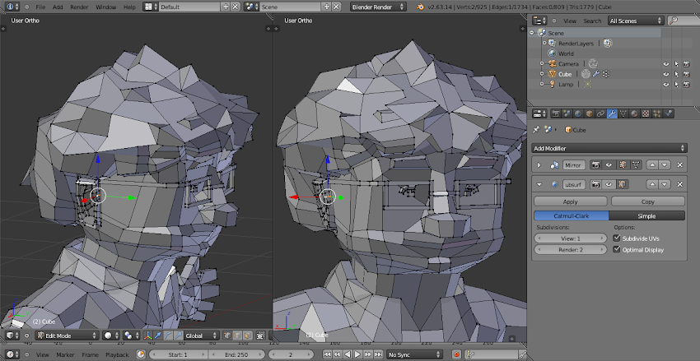The width and height of the screenshot is (700, 361).
Task: Open the Object Constraints chain-link tab
Action: click(x=600, y=113)
